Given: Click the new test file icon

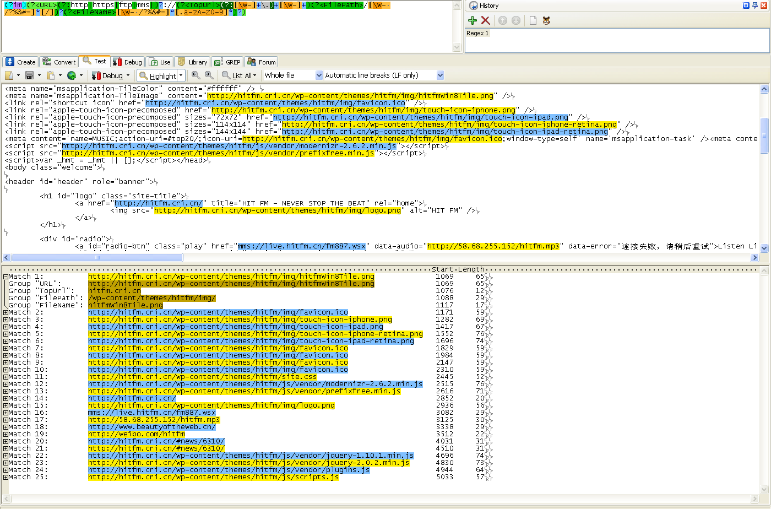Looking at the screenshot, I should point(9,75).
